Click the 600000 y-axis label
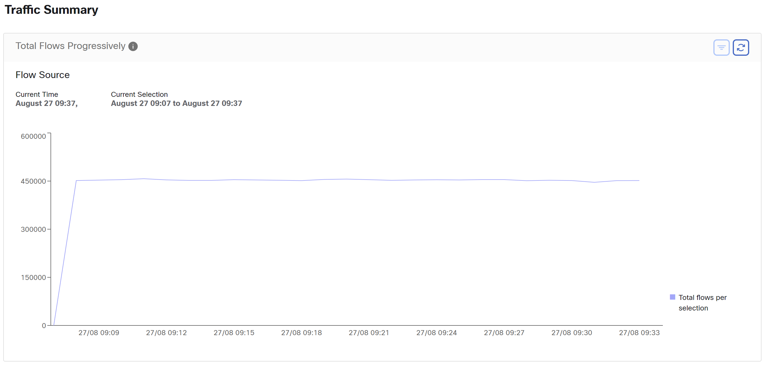 33,136
